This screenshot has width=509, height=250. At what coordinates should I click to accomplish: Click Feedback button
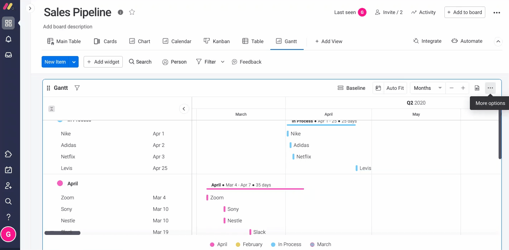[x=247, y=62]
